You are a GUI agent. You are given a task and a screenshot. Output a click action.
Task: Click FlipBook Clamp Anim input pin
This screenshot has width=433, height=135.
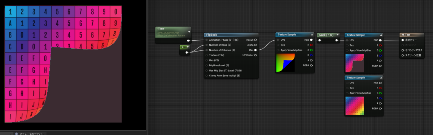[x=206, y=76]
